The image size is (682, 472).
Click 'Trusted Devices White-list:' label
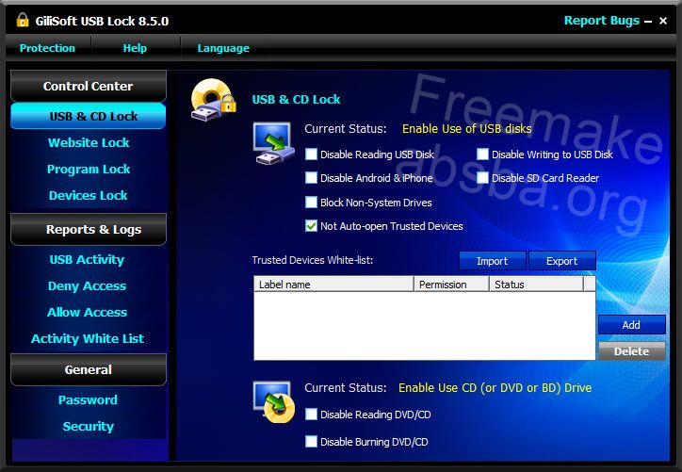tap(313, 260)
